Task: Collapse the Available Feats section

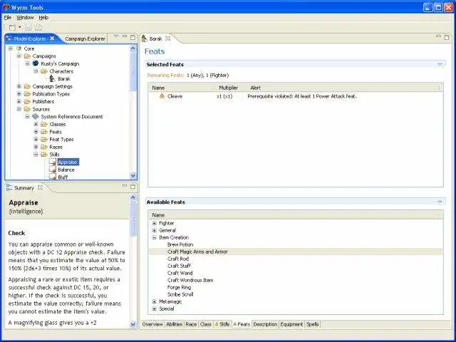Action: click(x=440, y=202)
